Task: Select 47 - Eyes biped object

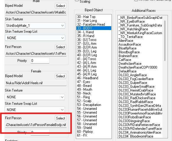Action: pos(94,82)
